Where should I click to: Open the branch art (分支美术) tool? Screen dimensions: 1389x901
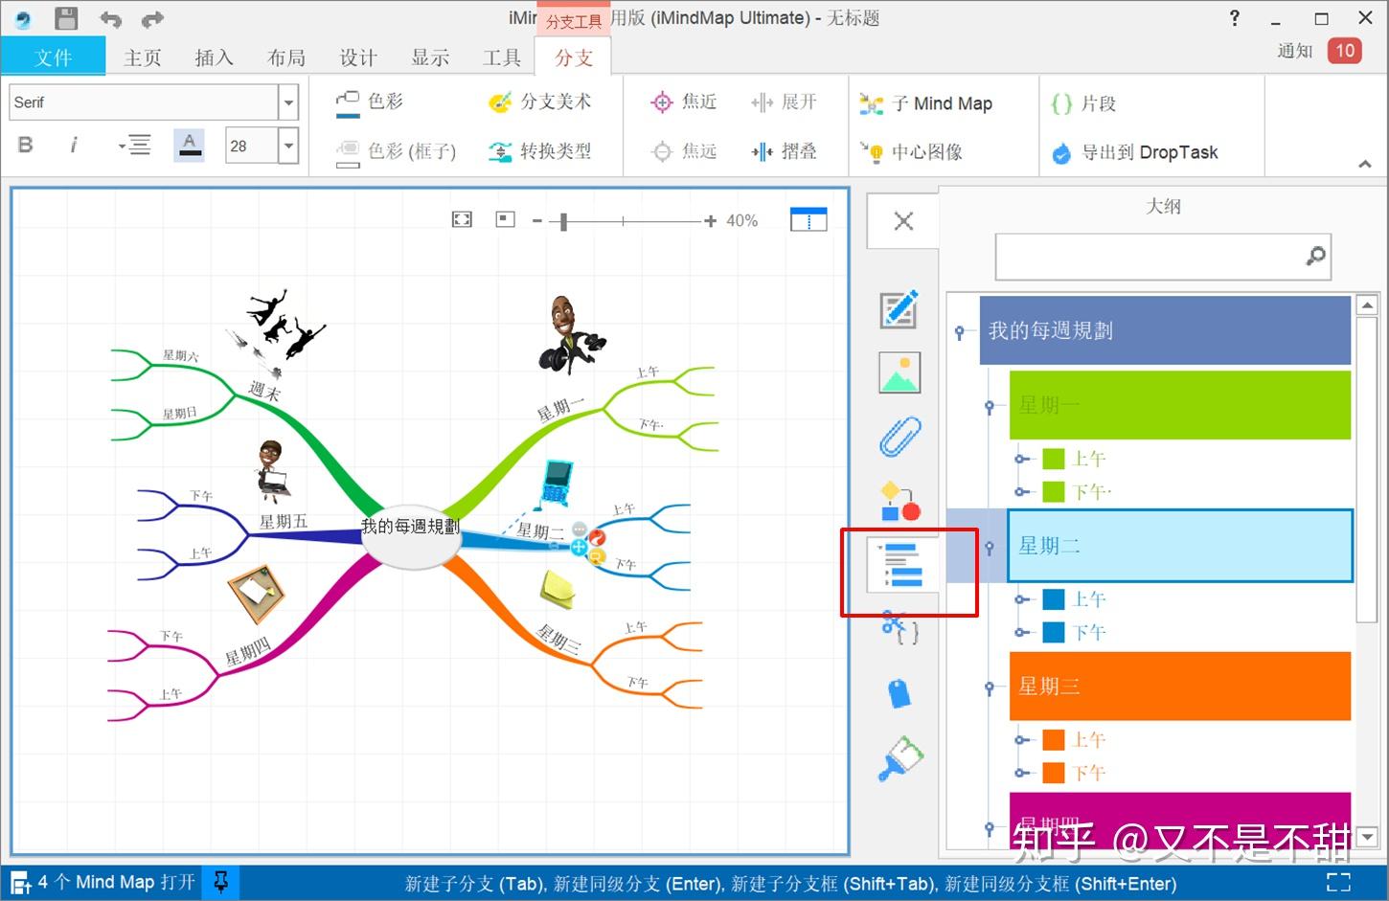tap(540, 101)
